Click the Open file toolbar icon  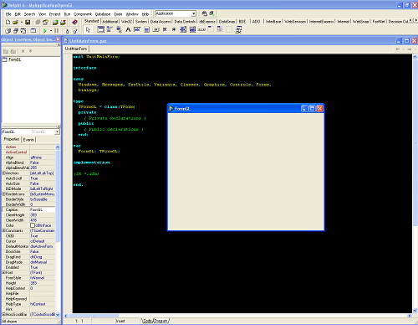coord(15,22)
